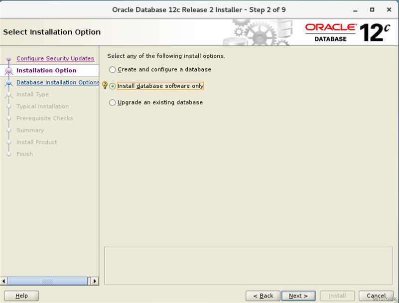Image resolution: width=399 pixels, height=303 pixels.
Task: Maximize the installer window
Action: 372,9
